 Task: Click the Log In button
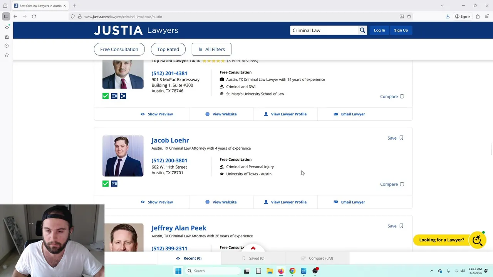coord(379,30)
